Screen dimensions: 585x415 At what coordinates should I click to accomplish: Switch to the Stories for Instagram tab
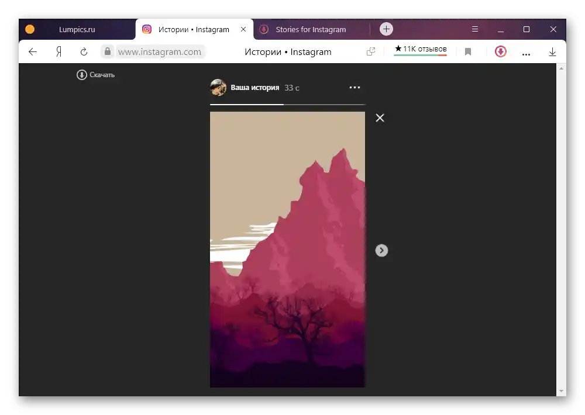point(311,29)
